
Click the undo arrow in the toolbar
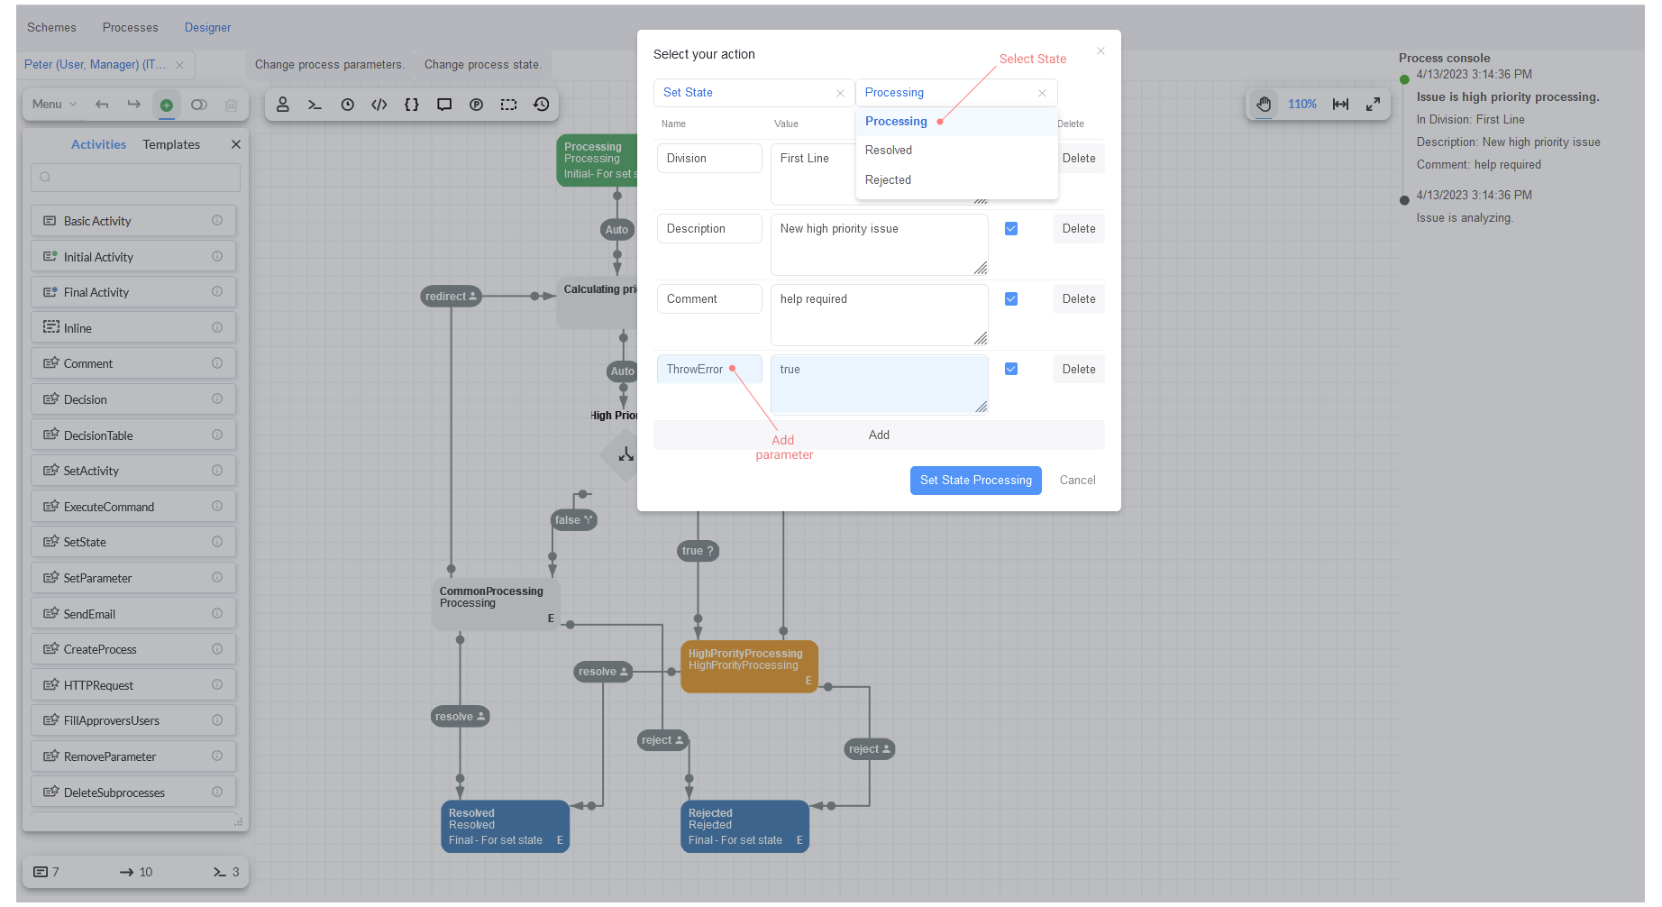(102, 105)
